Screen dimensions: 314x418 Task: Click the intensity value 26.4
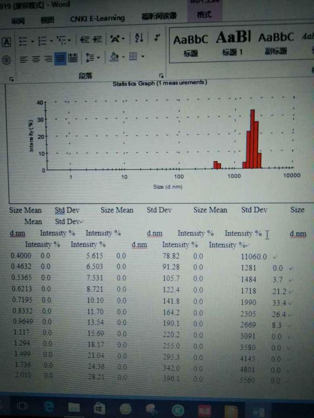click(x=279, y=314)
